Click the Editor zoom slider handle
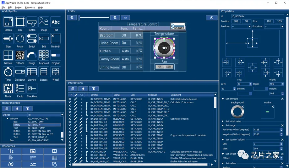This screenshot has height=168, width=289. pos(79,18)
